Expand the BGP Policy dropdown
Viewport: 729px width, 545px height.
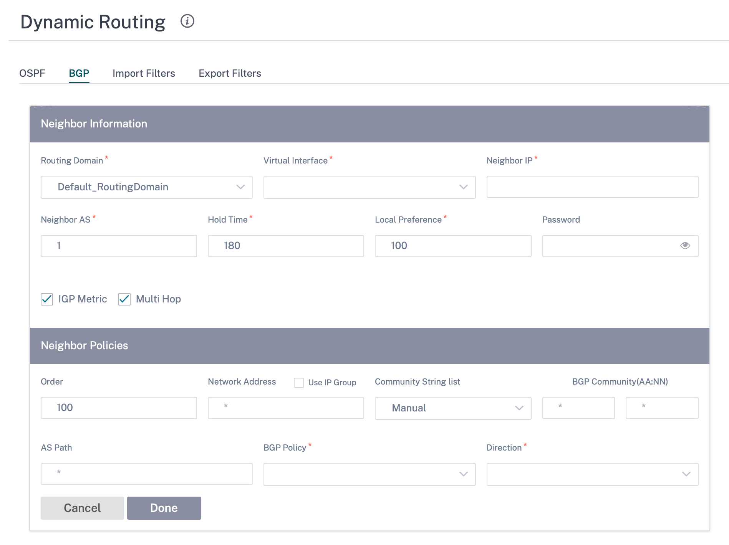click(x=369, y=474)
